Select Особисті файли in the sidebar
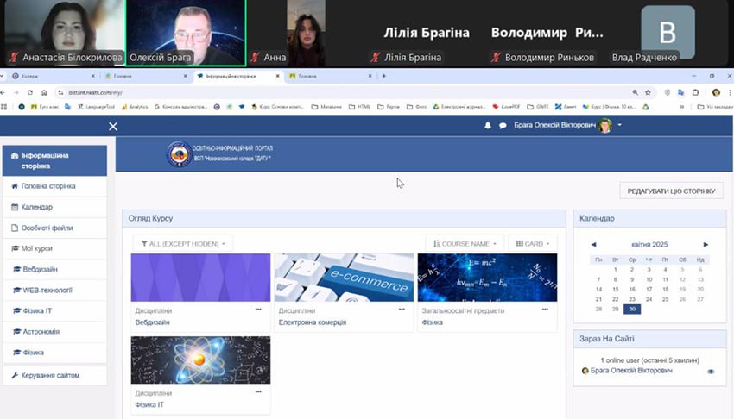734x419 pixels. 47,228
